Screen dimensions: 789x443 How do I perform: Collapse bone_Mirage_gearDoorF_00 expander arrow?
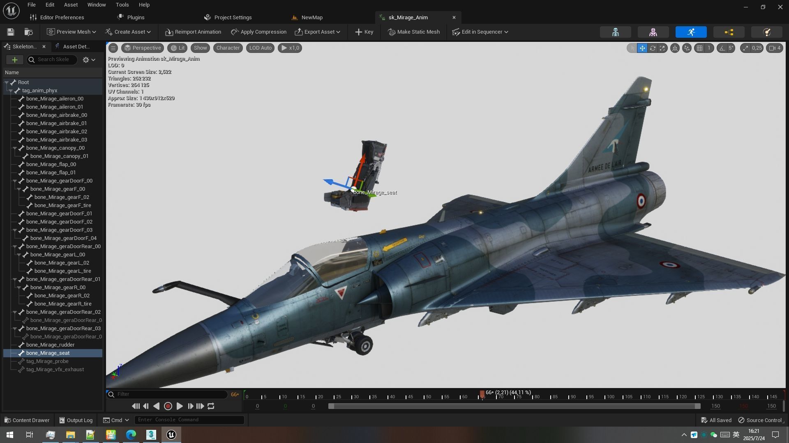click(15, 181)
